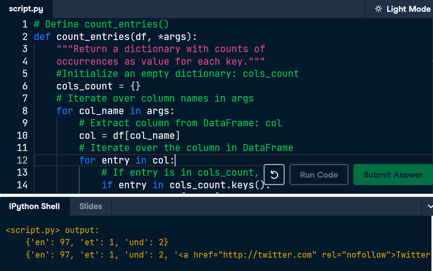The width and height of the screenshot is (433, 271).
Task: Click line number 10 in the gutter
Action: pyautogui.click(x=22, y=136)
